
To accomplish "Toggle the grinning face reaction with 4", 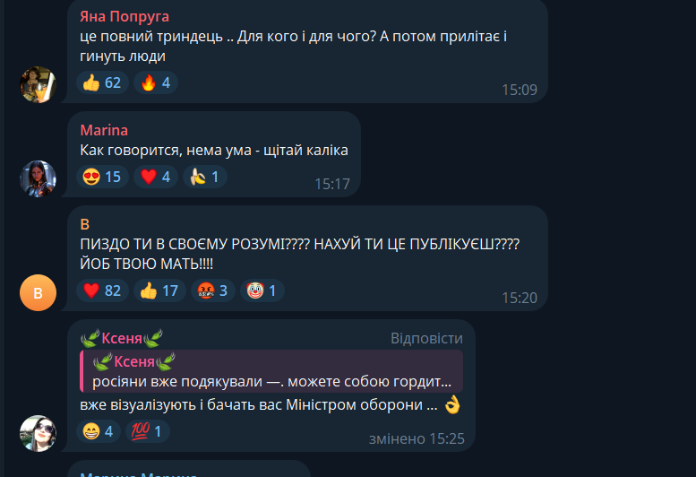I will click(99, 431).
